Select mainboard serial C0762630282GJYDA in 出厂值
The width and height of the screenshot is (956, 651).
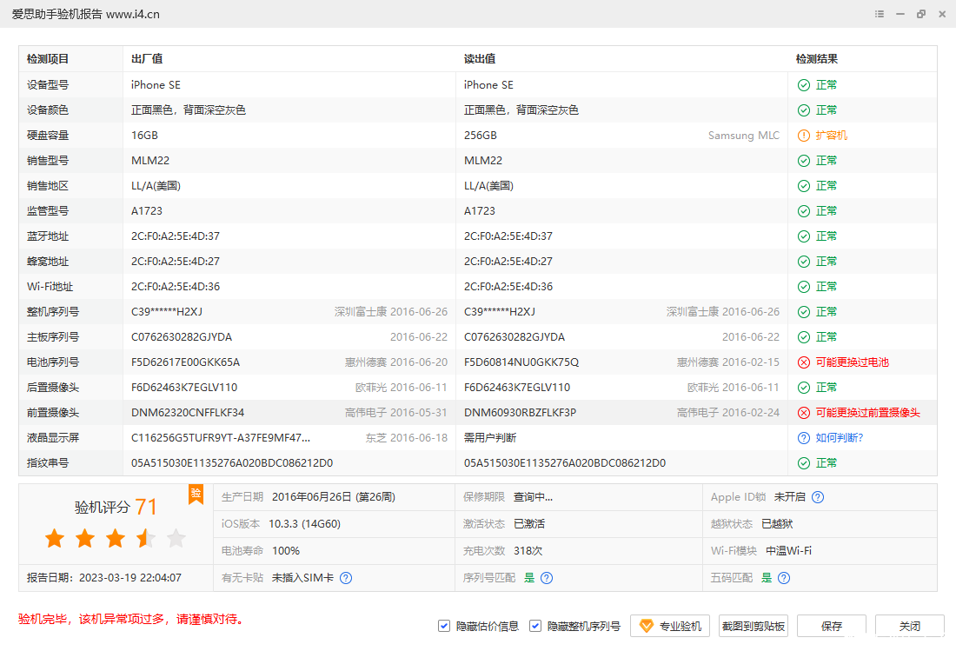[x=182, y=337]
